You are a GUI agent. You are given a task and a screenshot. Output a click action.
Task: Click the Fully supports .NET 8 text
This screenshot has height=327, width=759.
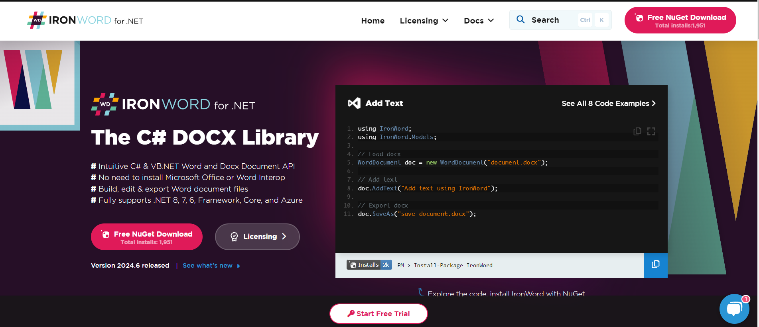tap(201, 200)
